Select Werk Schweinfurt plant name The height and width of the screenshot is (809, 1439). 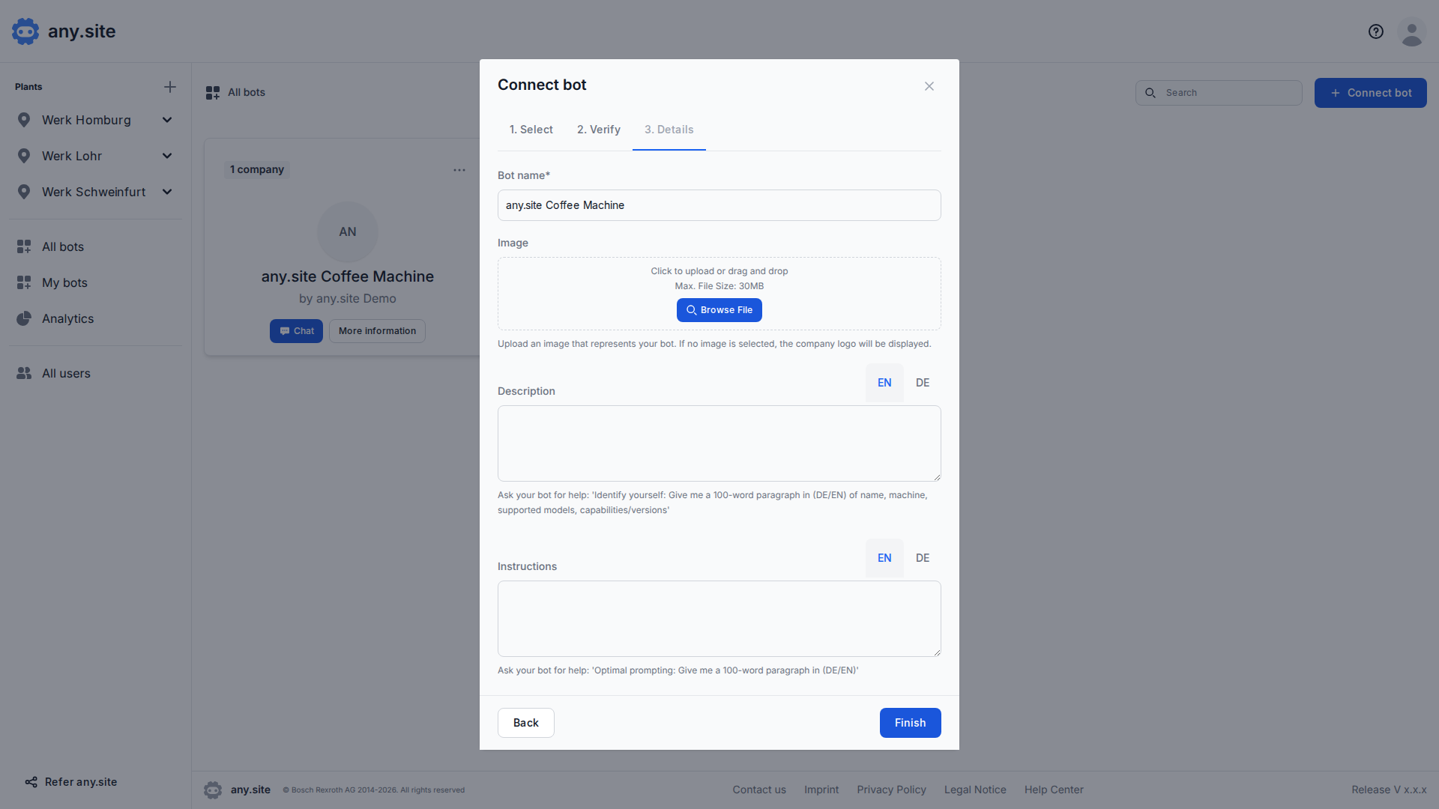click(94, 192)
